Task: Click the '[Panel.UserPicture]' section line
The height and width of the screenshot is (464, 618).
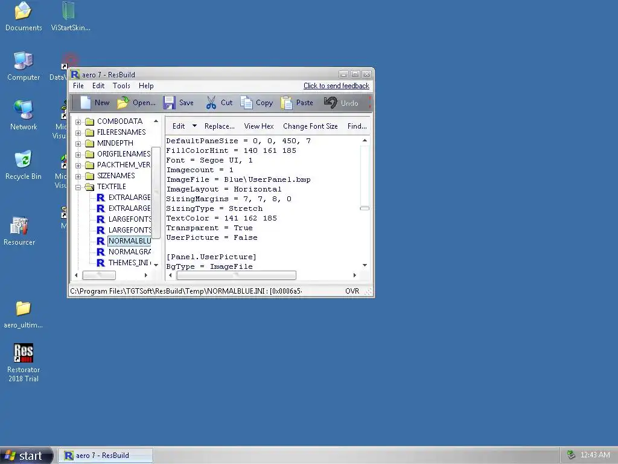Action: pyautogui.click(x=211, y=257)
